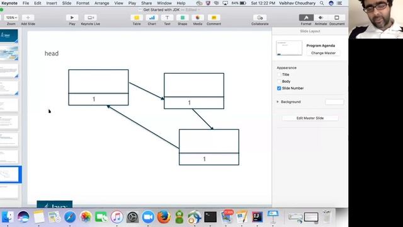Open Siri from the Dock
Screen dimensions: 403x227
click(23, 217)
